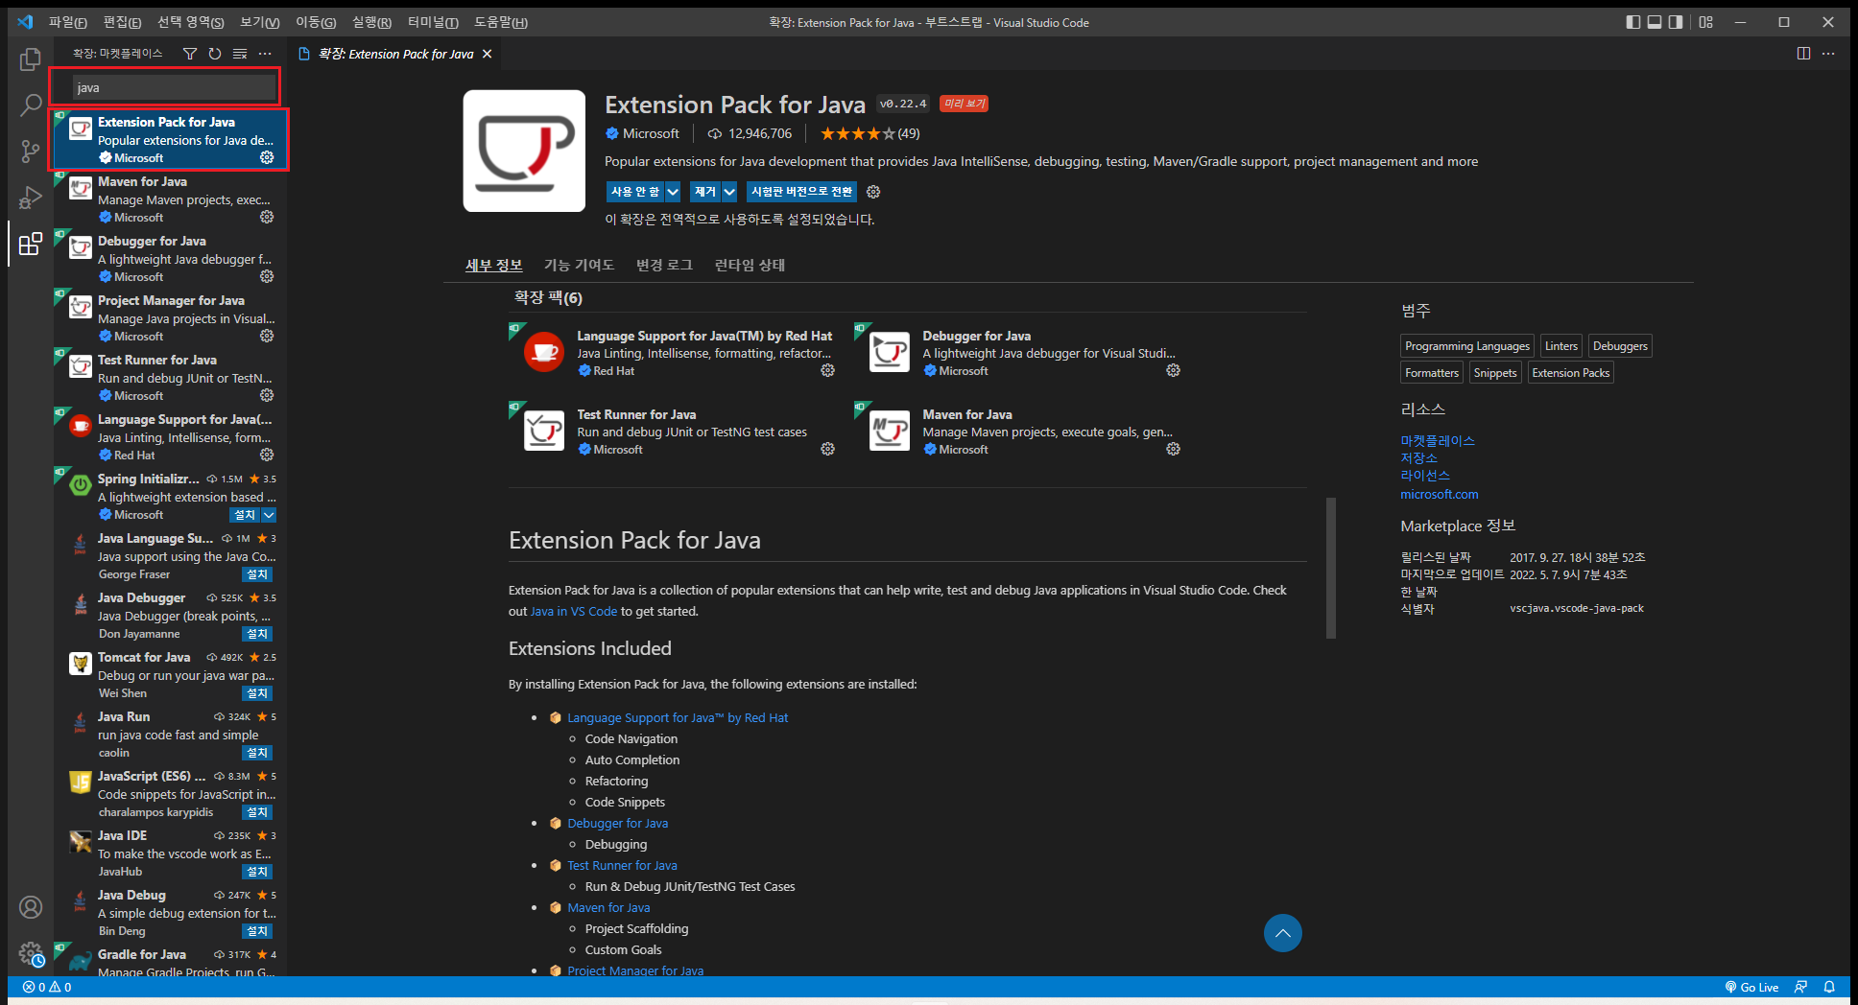Open the 파일(F) menu
1858x1005 pixels.
[x=67, y=22]
